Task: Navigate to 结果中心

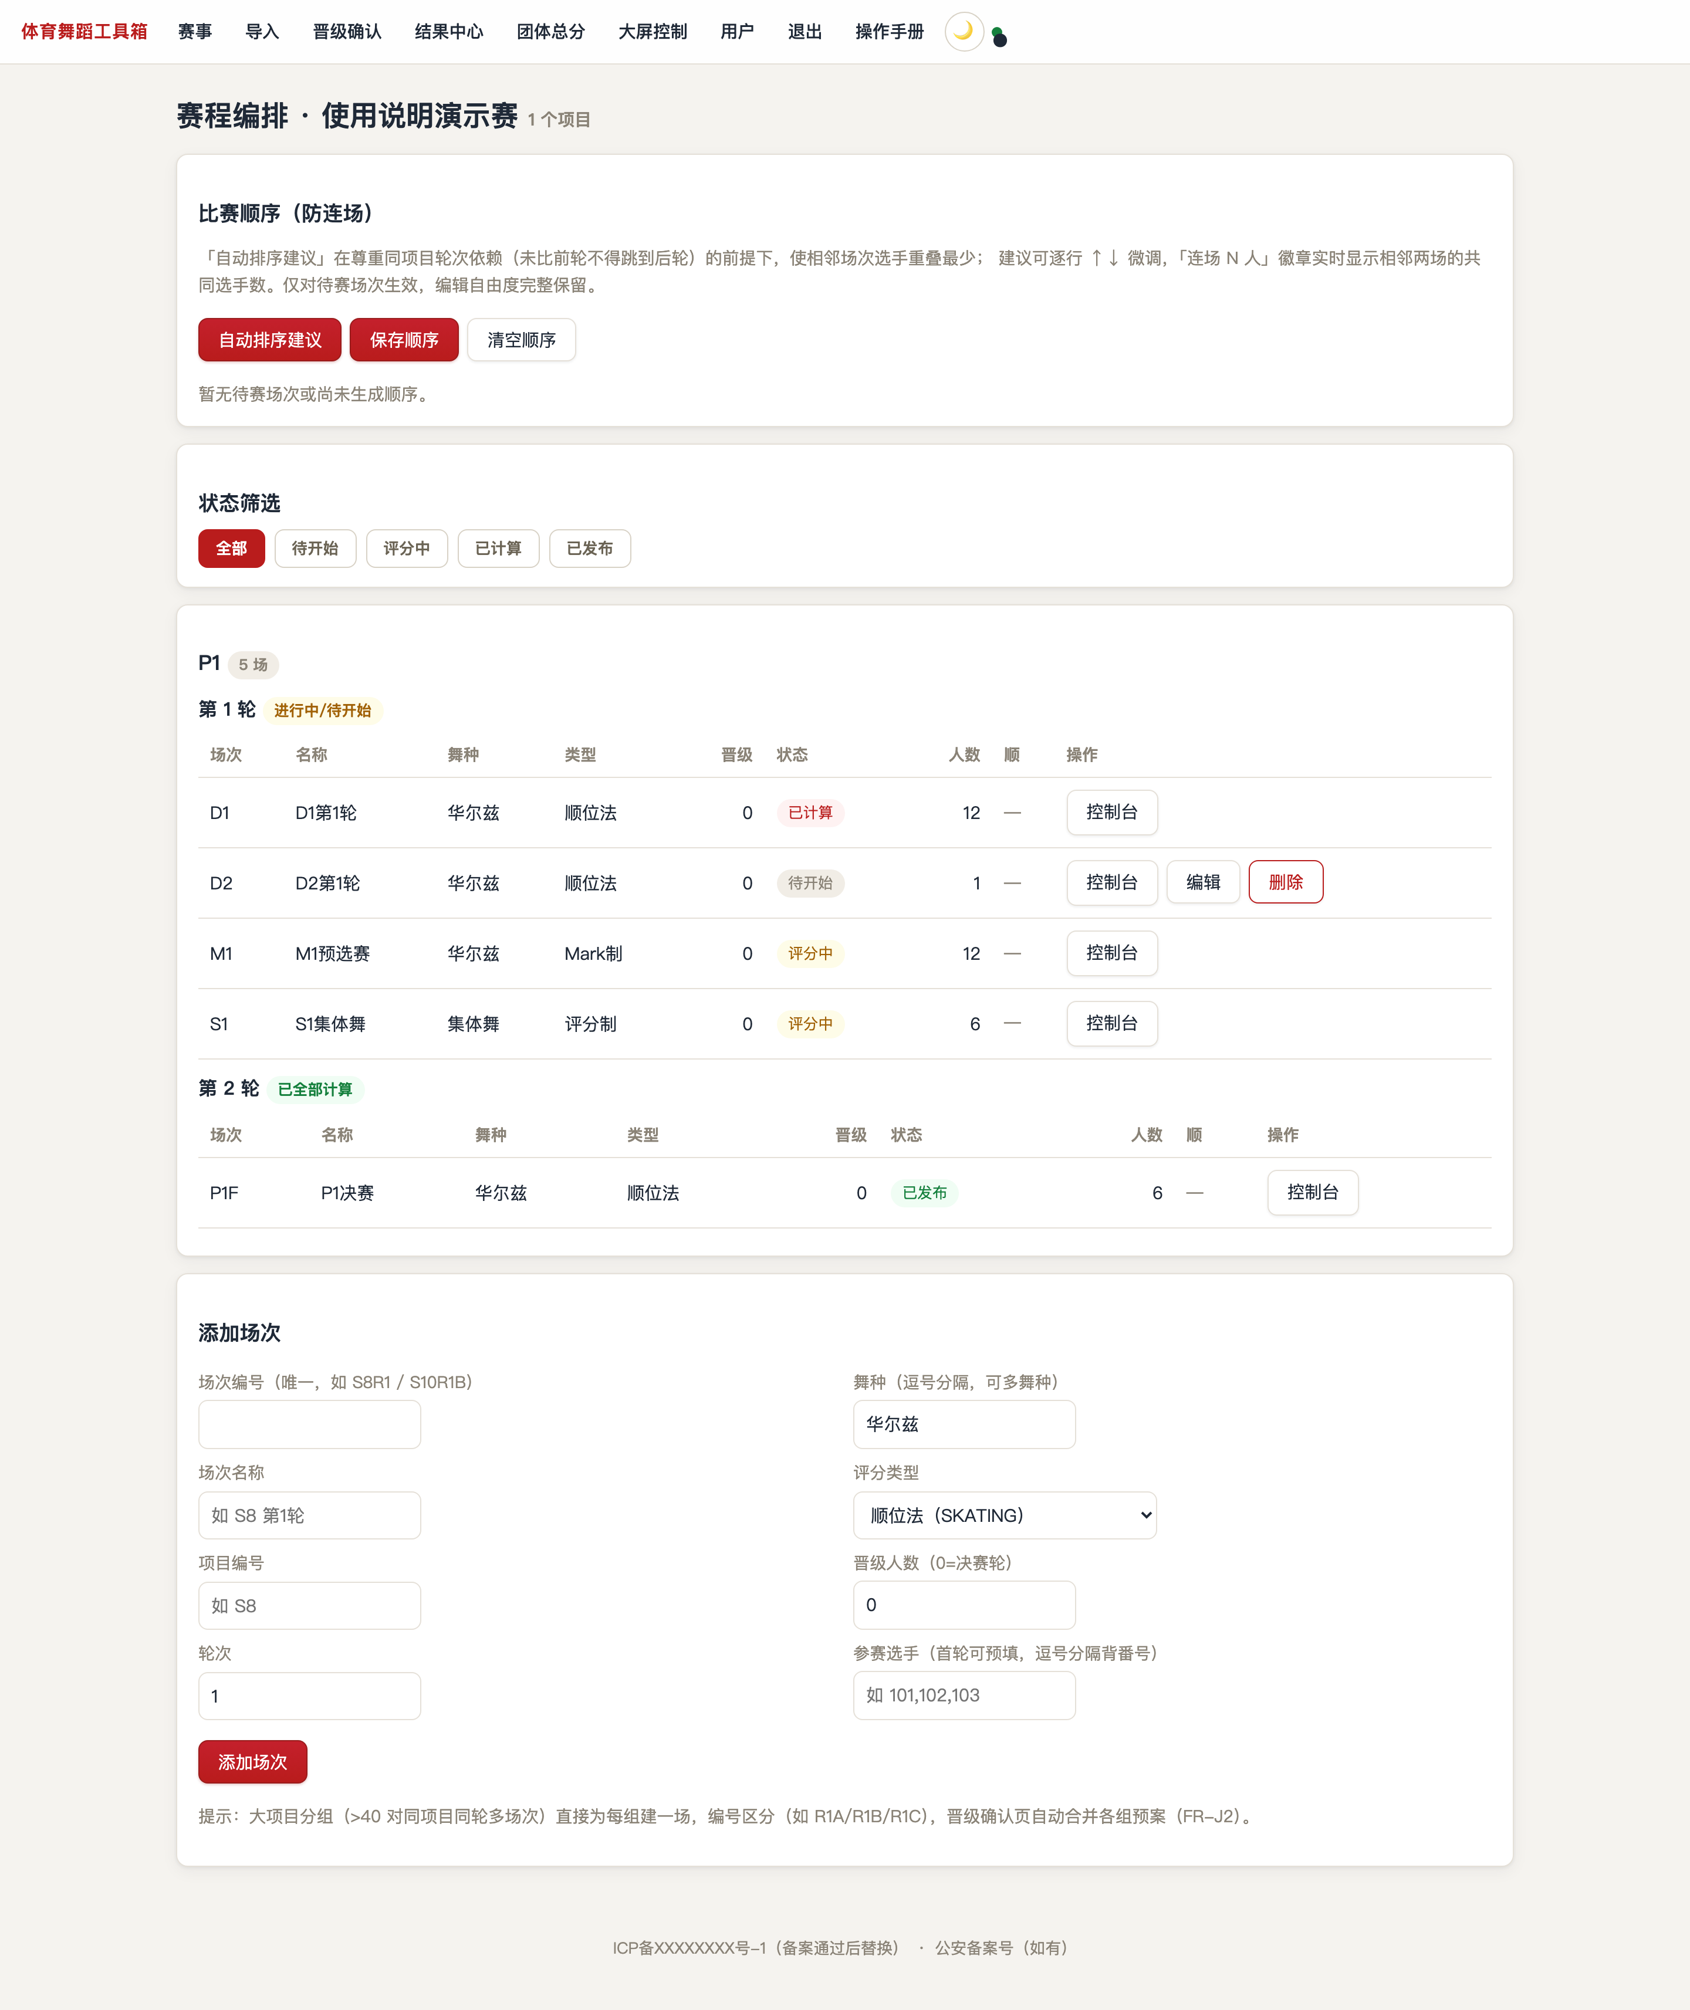Action: point(448,32)
